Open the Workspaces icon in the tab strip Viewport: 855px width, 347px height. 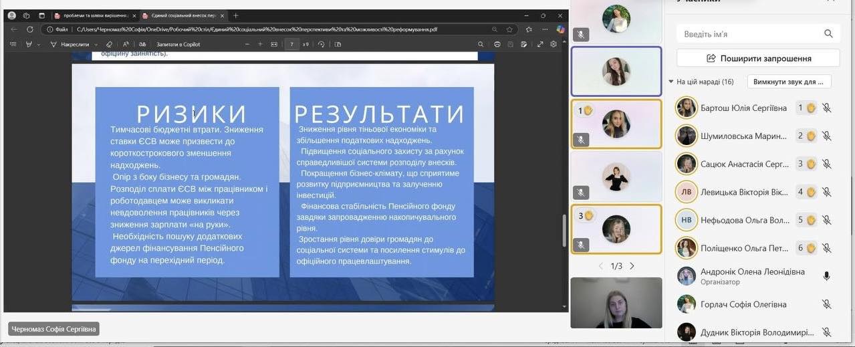click(27, 15)
